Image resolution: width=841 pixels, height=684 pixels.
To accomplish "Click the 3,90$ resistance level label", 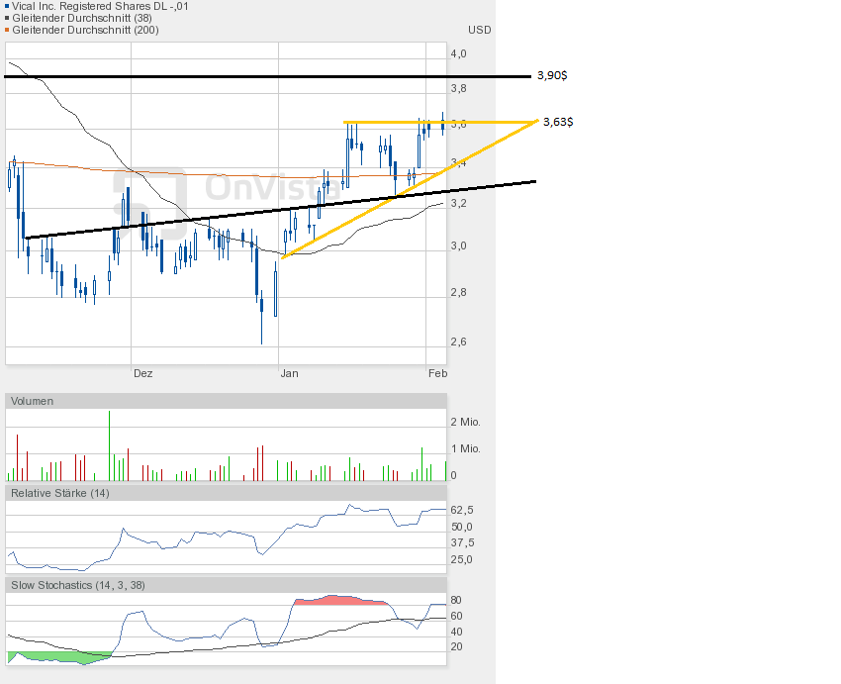I will tap(552, 75).
